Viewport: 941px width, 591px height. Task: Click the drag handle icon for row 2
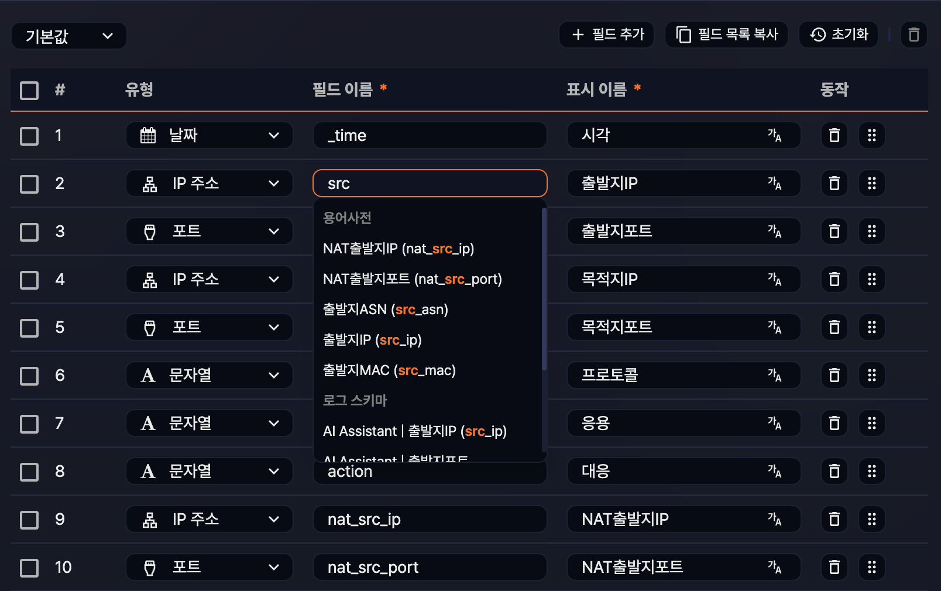pyautogui.click(x=871, y=184)
